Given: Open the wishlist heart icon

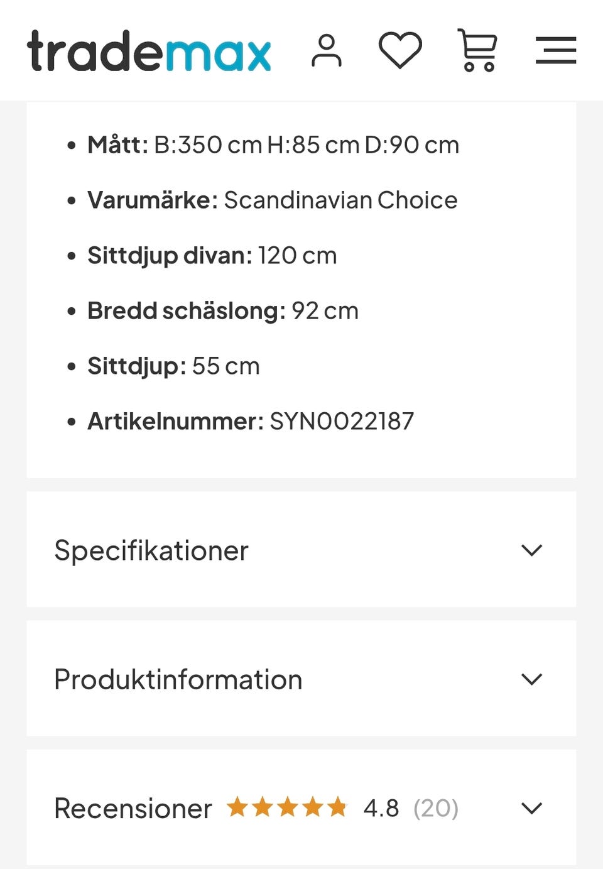Looking at the screenshot, I should pyautogui.click(x=400, y=50).
